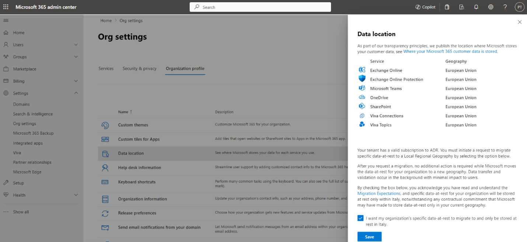The width and height of the screenshot is (527, 242).
Task: Click the Microsoft Teams service icon
Action: coord(362,88)
